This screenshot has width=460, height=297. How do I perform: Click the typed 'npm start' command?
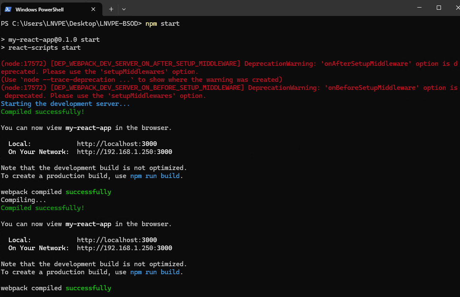[x=162, y=24]
